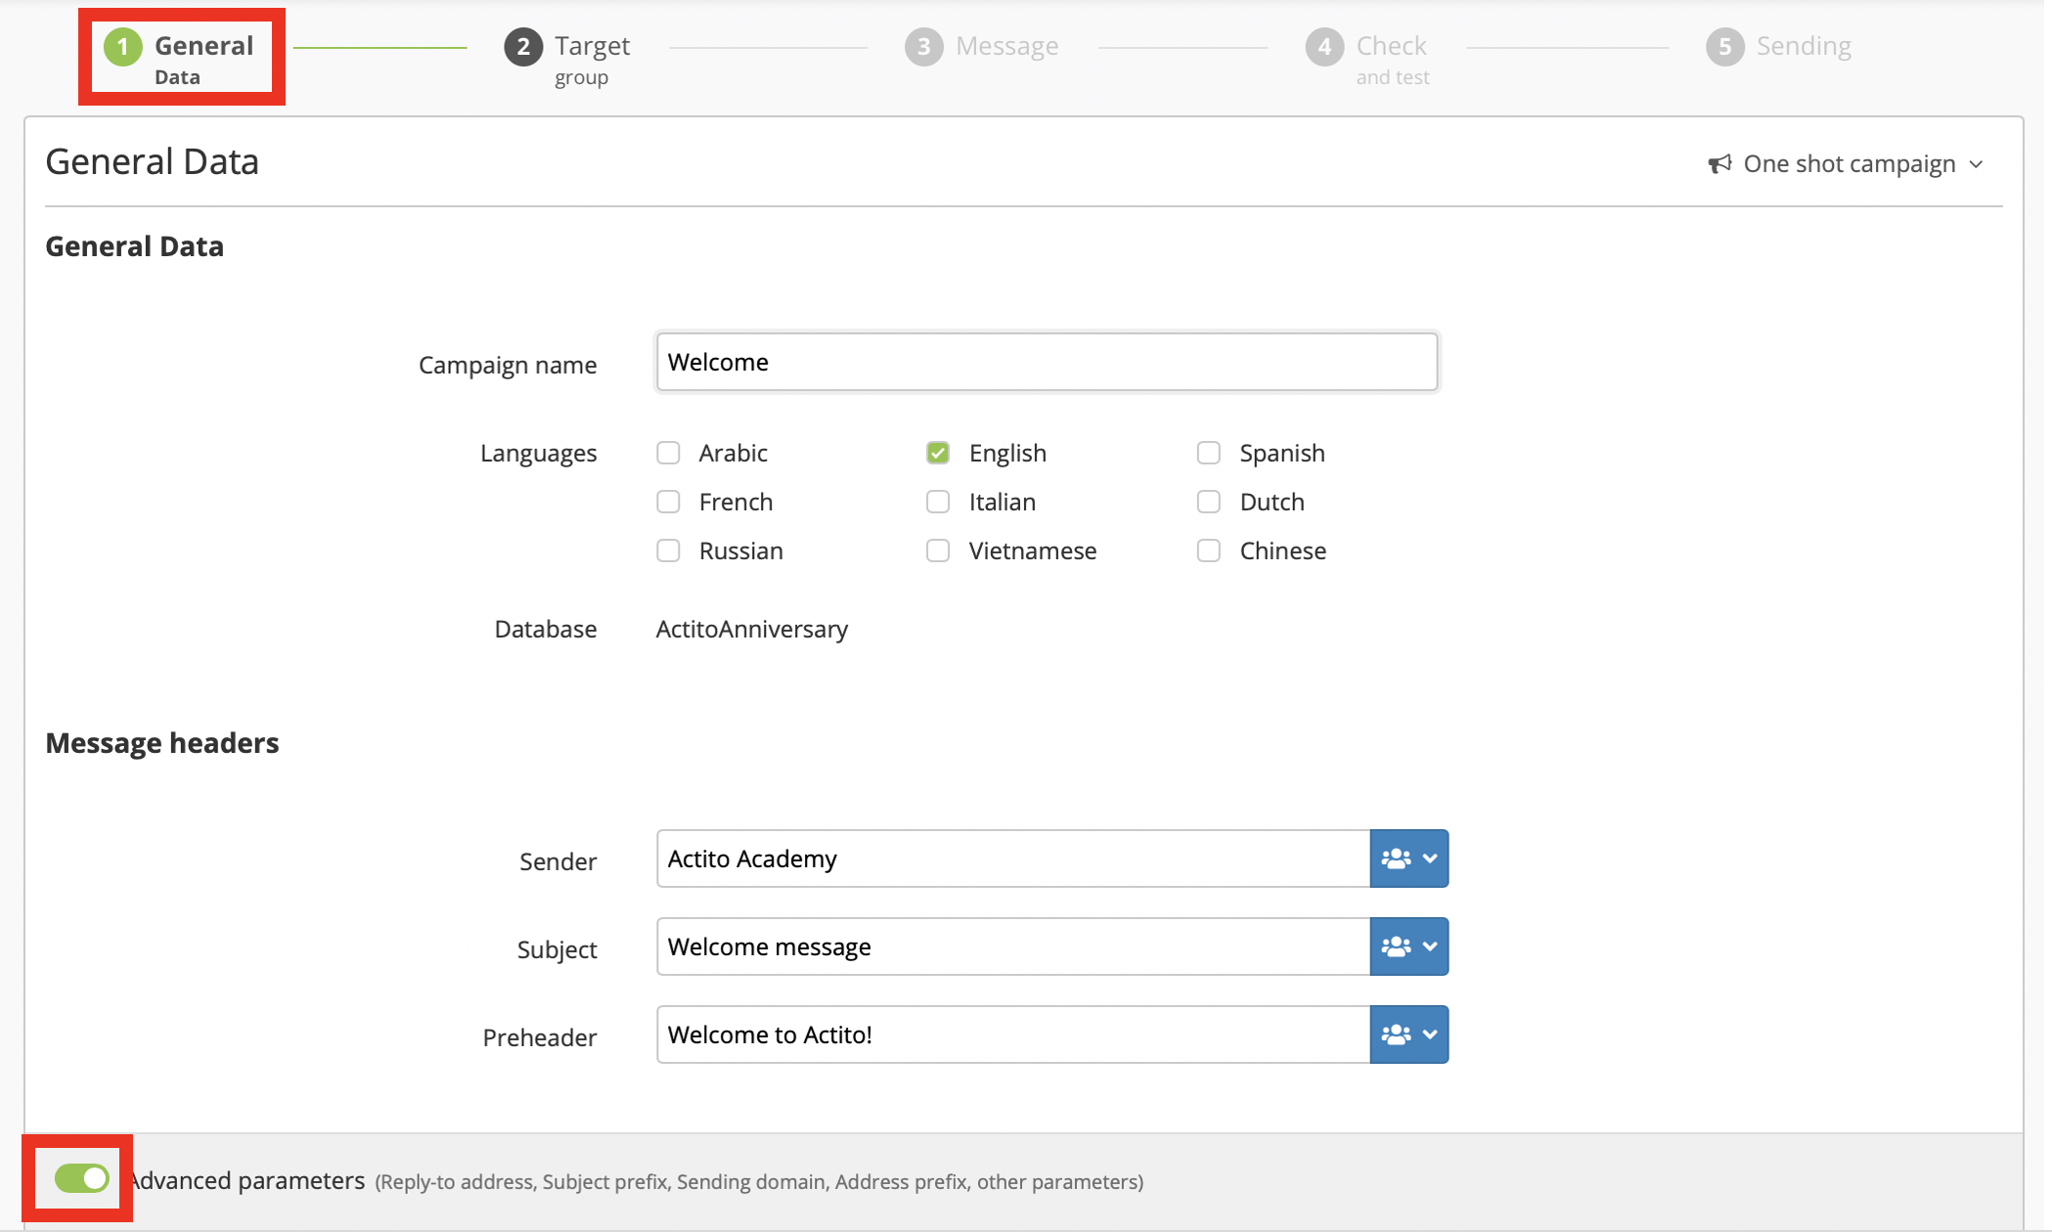Image resolution: width=2052 pixels, height=1232 pixels.
Task: Toggle the Advanced parameters switch
Action: click(82, 1178)
